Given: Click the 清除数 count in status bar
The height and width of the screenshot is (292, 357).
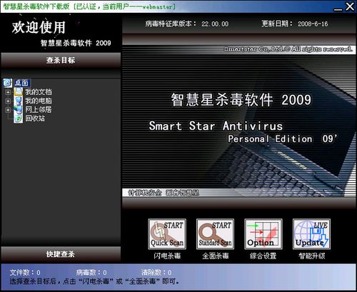Looking at the screenshot, I should pos(156,273).
